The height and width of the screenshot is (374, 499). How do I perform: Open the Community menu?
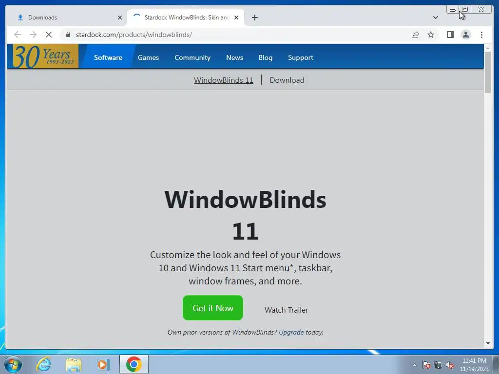192,57
